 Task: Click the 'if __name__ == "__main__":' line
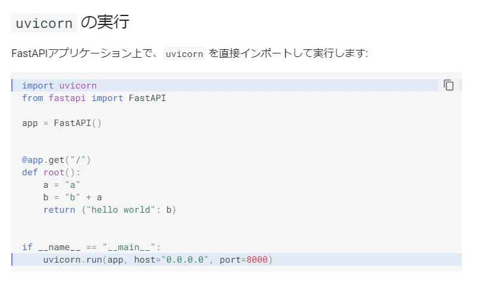91,247
